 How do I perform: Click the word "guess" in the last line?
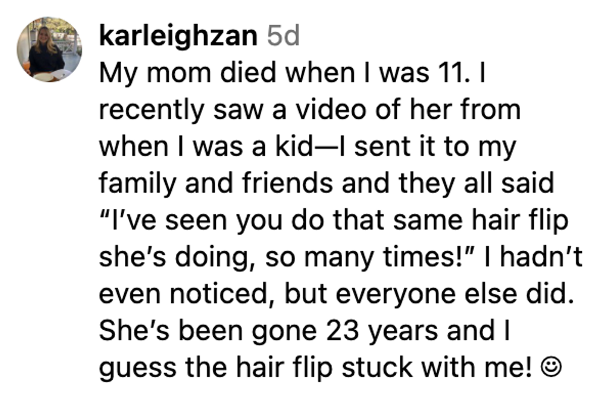pos(137,368)
